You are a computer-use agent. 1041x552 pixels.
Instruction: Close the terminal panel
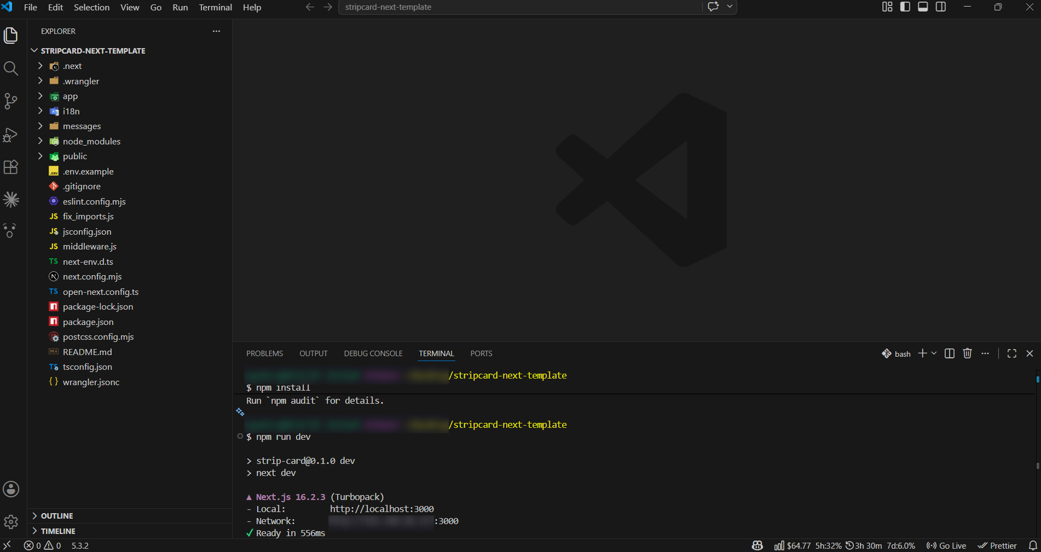(1030, 353)
